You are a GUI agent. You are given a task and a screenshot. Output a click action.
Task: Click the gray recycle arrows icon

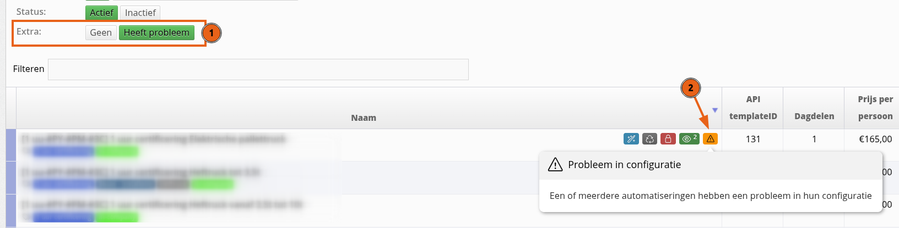[x=649, y=139]
